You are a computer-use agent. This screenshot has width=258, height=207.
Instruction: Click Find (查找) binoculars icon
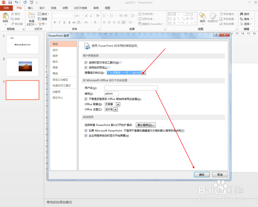point(241,14)
